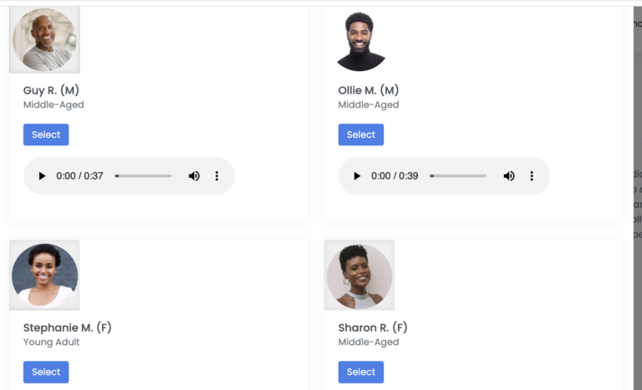Open more options on Guy R. audio
This screenshot has height=390, width=642.
(x=217, y=176)
